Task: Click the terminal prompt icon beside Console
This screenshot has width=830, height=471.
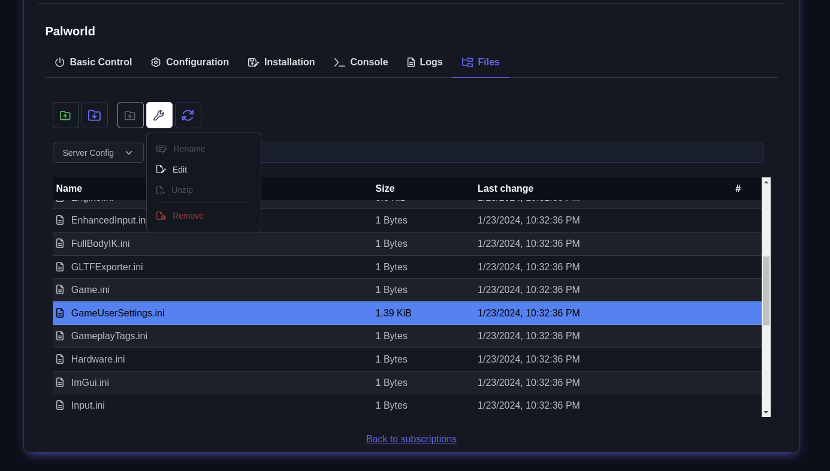Action: [339, 62]
